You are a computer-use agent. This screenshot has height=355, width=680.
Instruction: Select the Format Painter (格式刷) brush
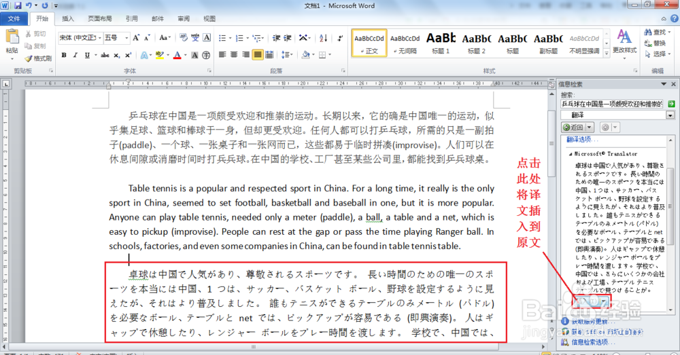pos(38,58)
